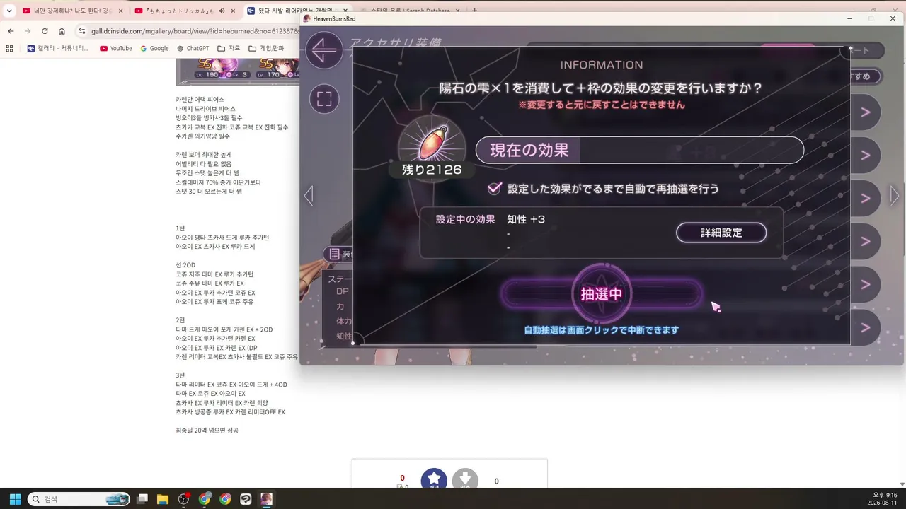
Task: Toggle the game's fullscreen frame icon
Action: [324, 98]
